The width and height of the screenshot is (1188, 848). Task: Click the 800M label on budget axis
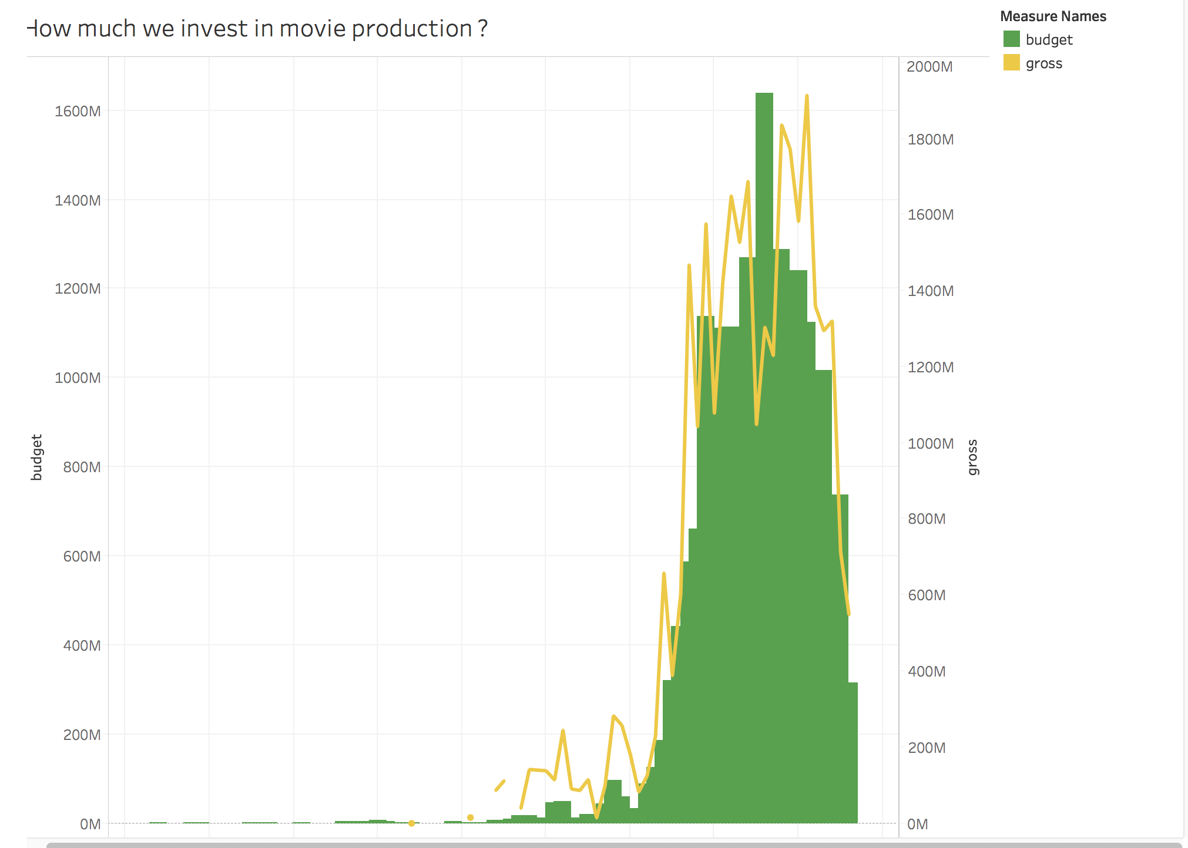pyautogui.click(x=82, y=467)
